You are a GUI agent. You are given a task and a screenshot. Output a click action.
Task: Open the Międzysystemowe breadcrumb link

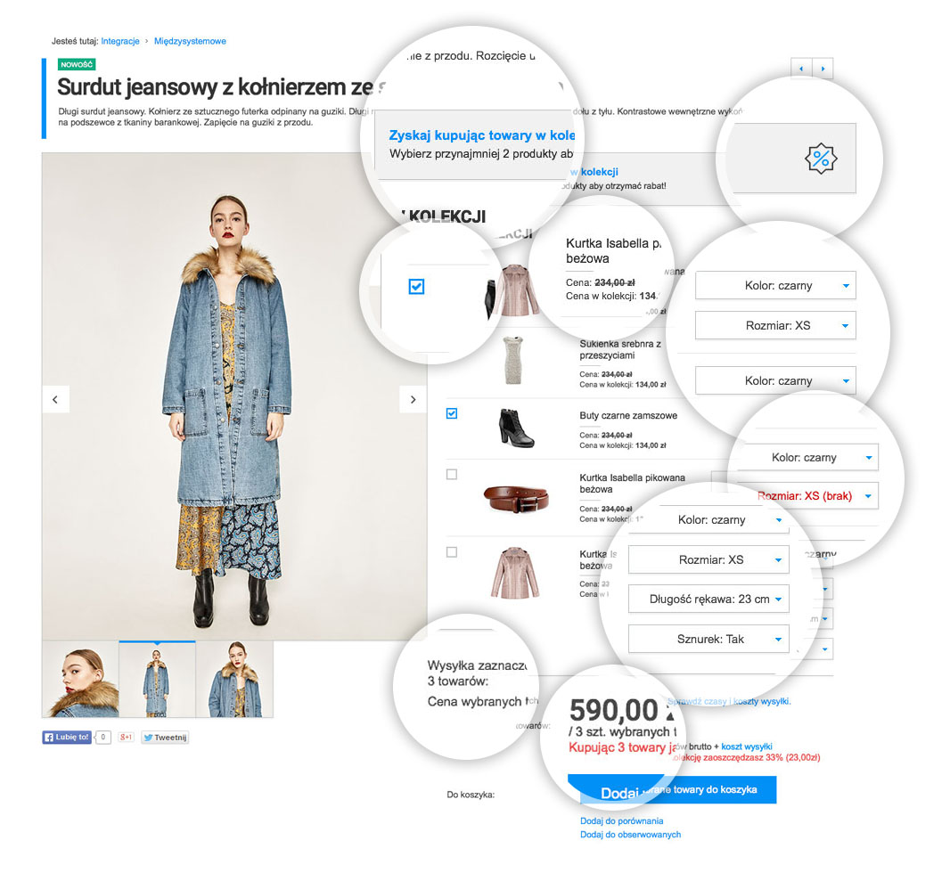click(x=190, y=41)
